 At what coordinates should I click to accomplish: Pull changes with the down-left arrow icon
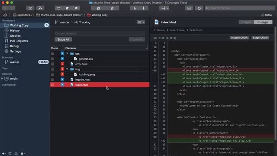[x=68, y=8]
